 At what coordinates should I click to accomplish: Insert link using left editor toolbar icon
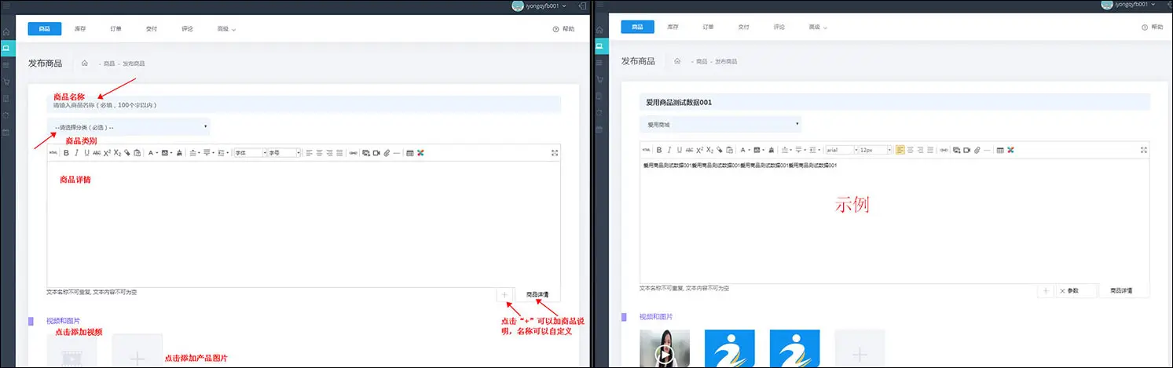354,153
